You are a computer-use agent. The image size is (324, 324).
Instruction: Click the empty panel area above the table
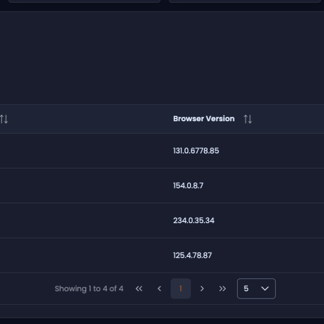pyautogui.click(x=162, y=58)
